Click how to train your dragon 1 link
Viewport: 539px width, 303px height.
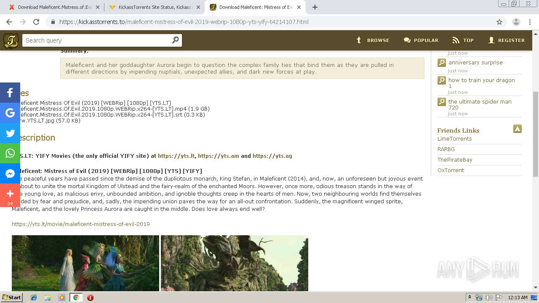click(x=481, y=83)
